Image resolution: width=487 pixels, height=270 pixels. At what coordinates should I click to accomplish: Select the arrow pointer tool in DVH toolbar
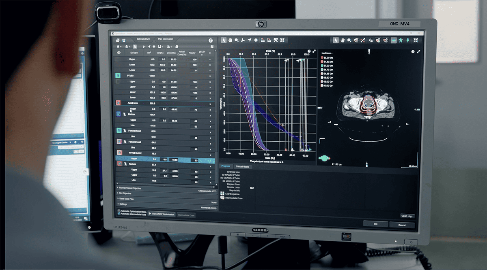click(x=224, y=40)
